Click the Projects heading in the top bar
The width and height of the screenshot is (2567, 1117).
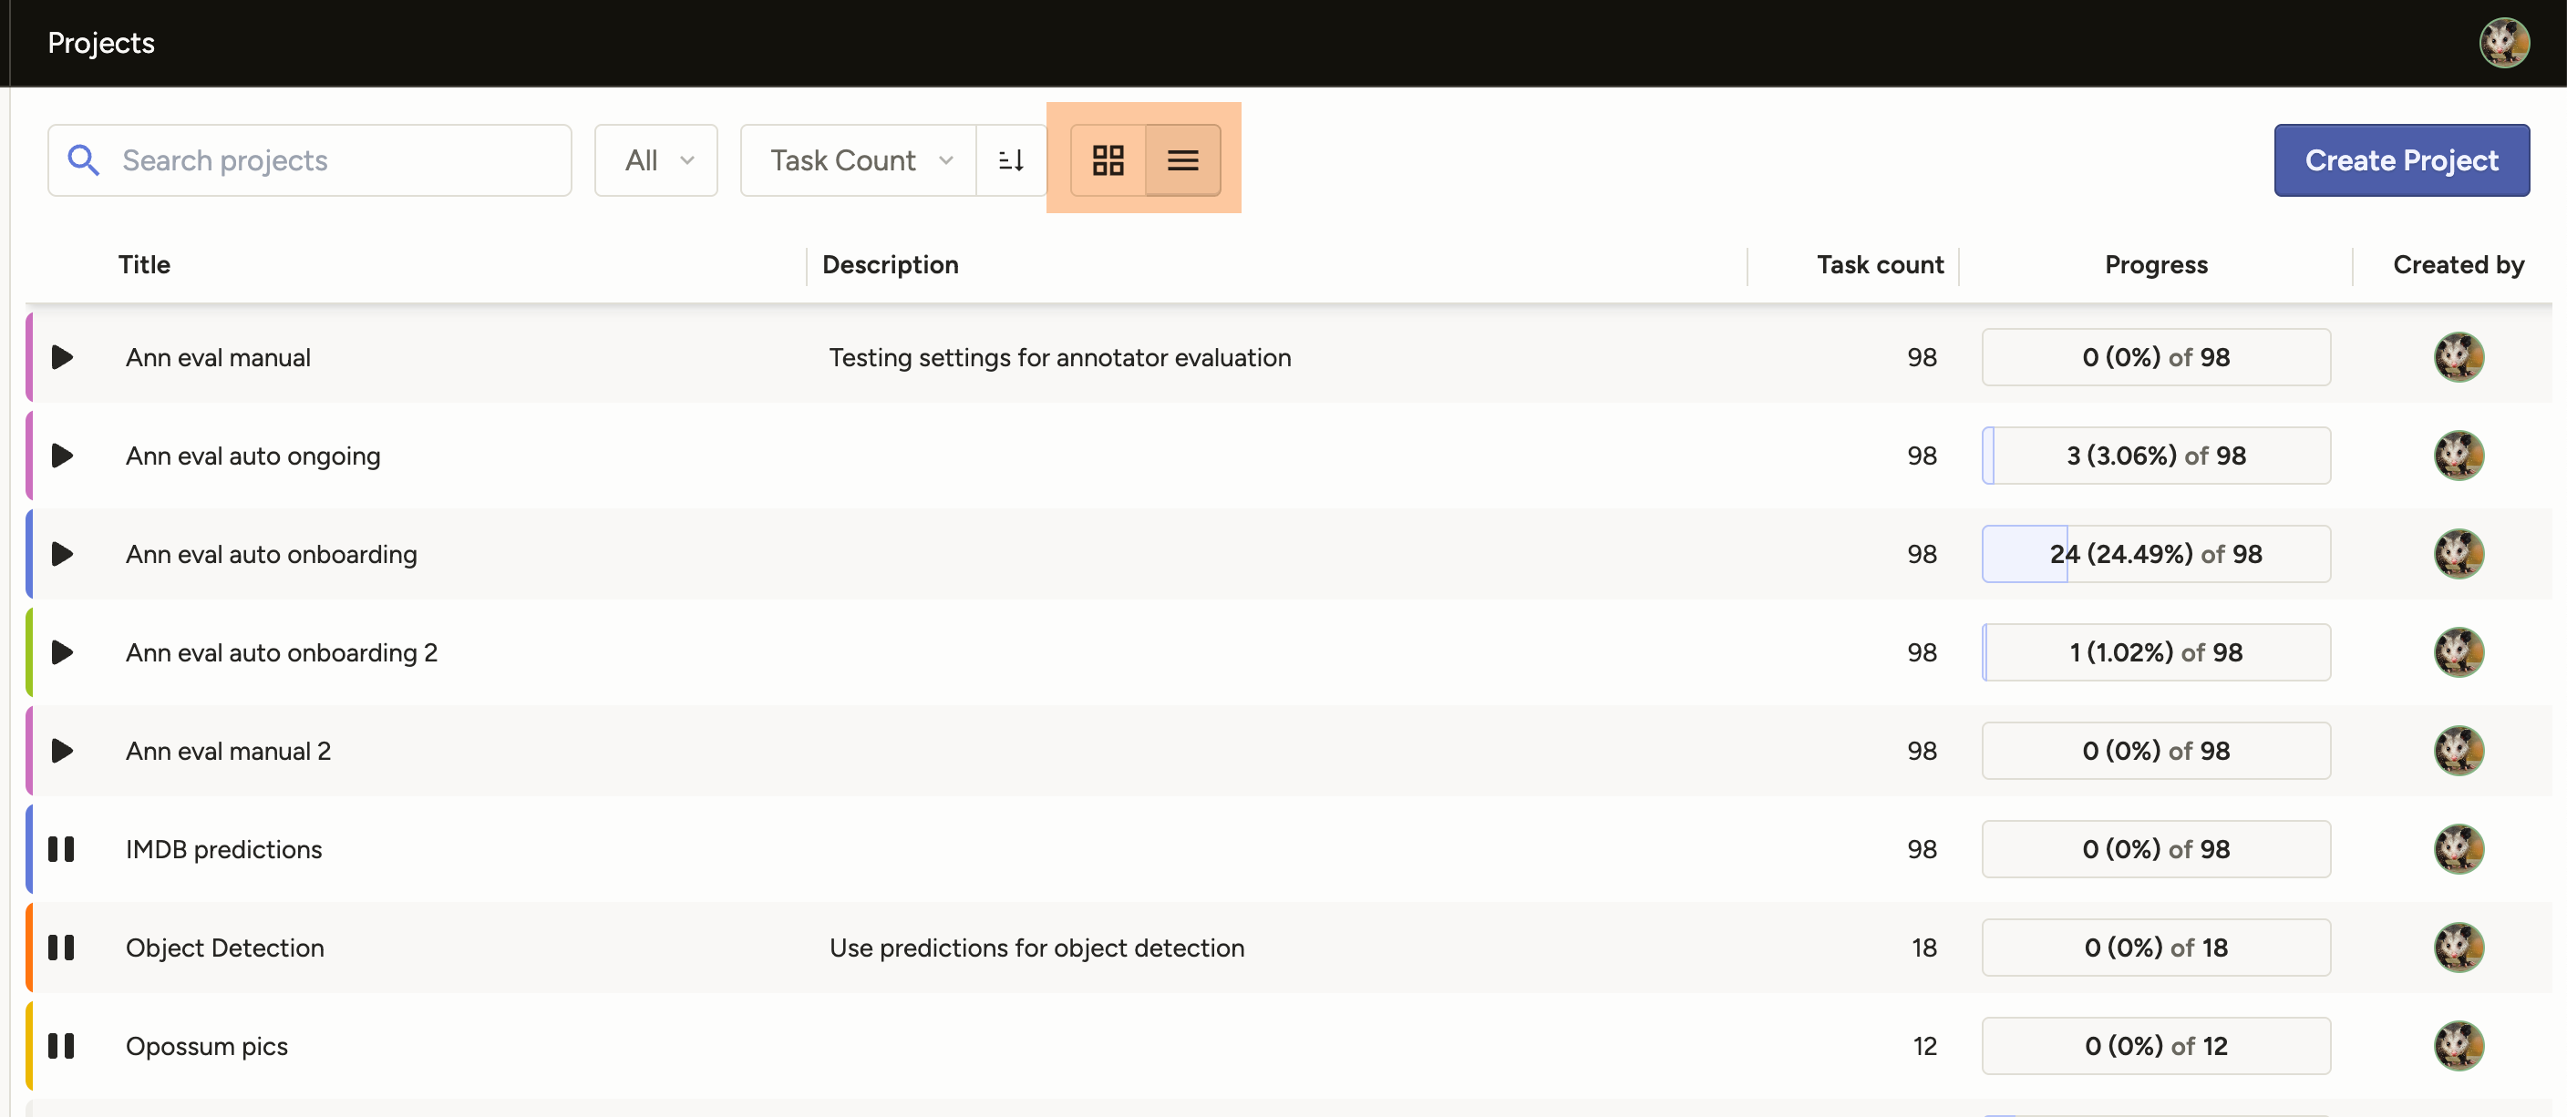click(100, 43)
